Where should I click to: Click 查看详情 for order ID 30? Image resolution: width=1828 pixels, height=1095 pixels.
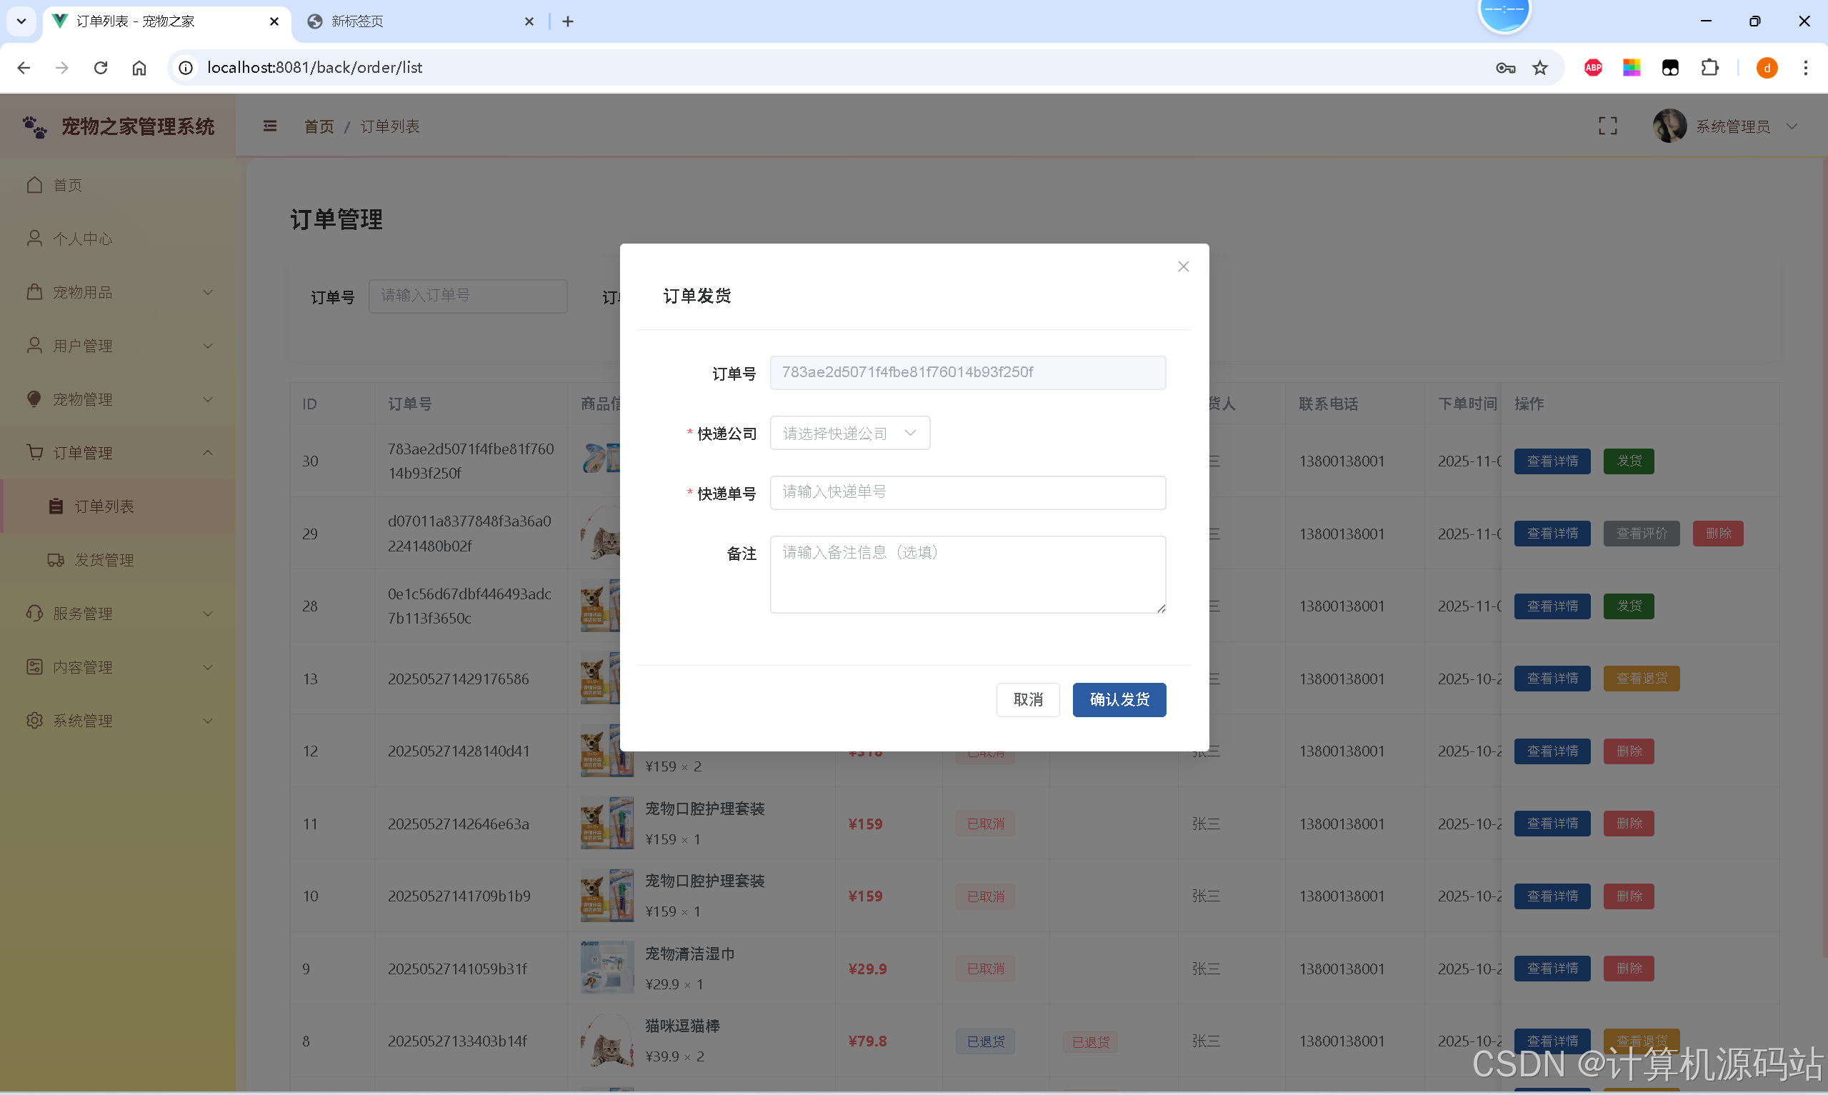tap(1552, 461)
